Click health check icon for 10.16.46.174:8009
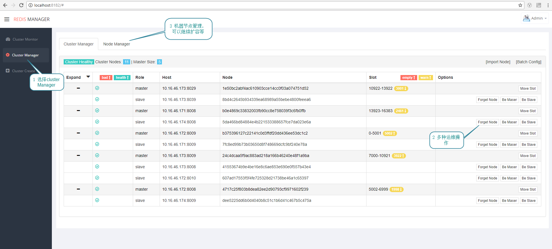The image size is (552, 249). (97, 200)
